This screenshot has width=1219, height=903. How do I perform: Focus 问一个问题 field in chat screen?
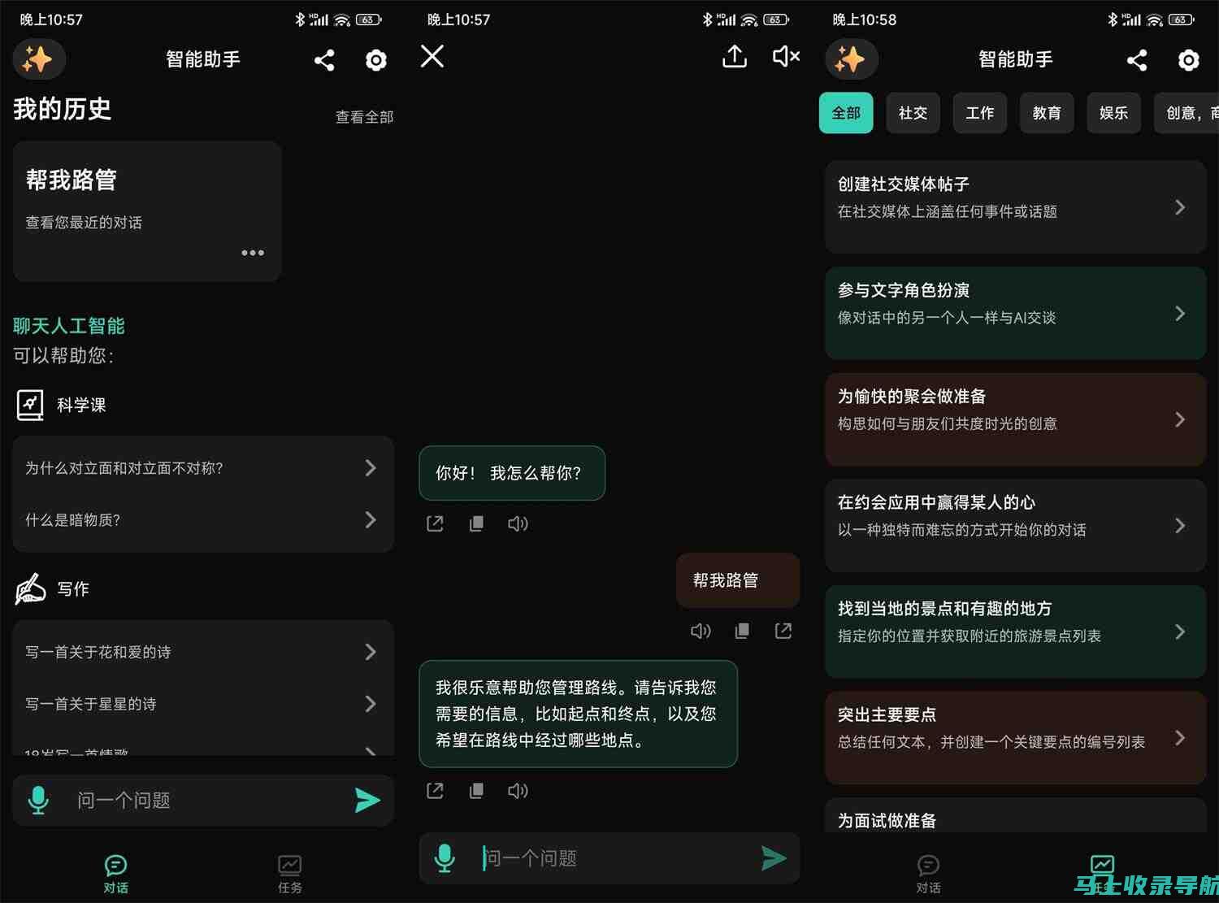(609, 858)
